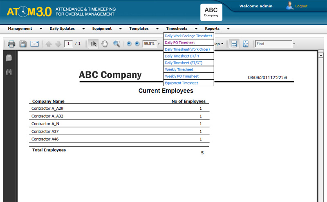Open the Search binoculars panel icon
327x202 pixels.
[x=9, y=72]
